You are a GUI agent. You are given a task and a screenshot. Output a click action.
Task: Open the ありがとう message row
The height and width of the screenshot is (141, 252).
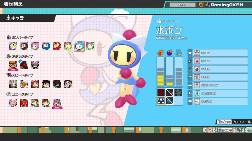tap(218, 101)
